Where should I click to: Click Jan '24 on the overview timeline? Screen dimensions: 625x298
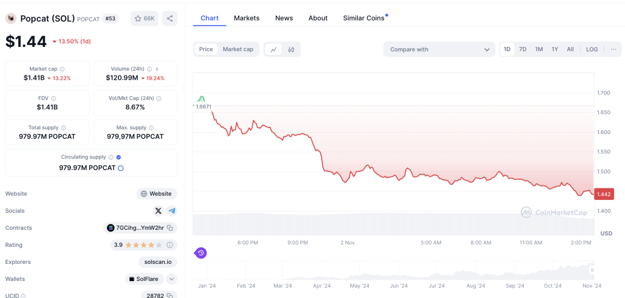click(207, 286)
